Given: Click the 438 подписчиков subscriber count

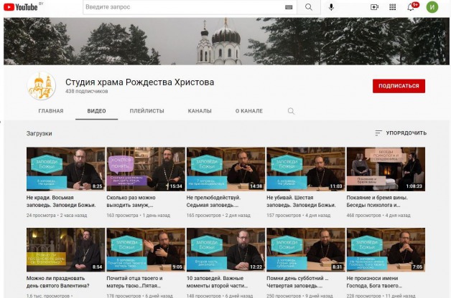Looking at the screenshot, I should (x=87, y=91).
